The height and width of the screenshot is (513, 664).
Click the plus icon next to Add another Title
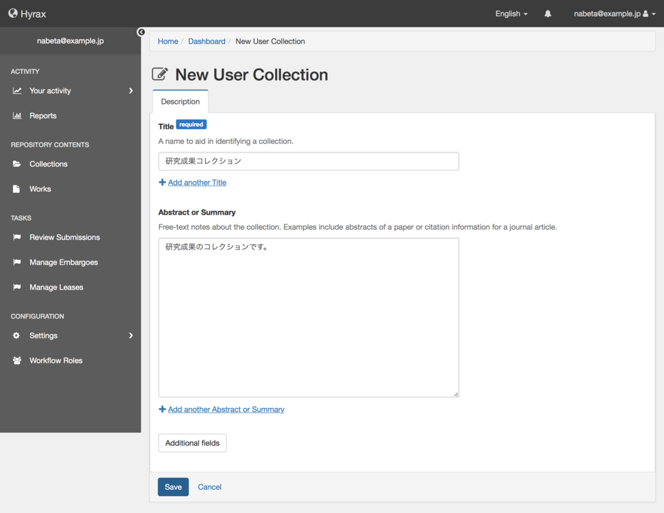click(x=162, y=182)
